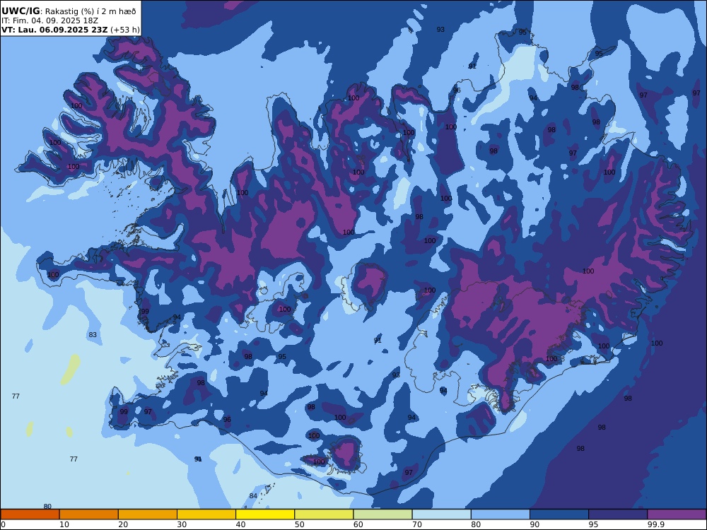Click the golden 30–40 legend swatch

(206, 514)
